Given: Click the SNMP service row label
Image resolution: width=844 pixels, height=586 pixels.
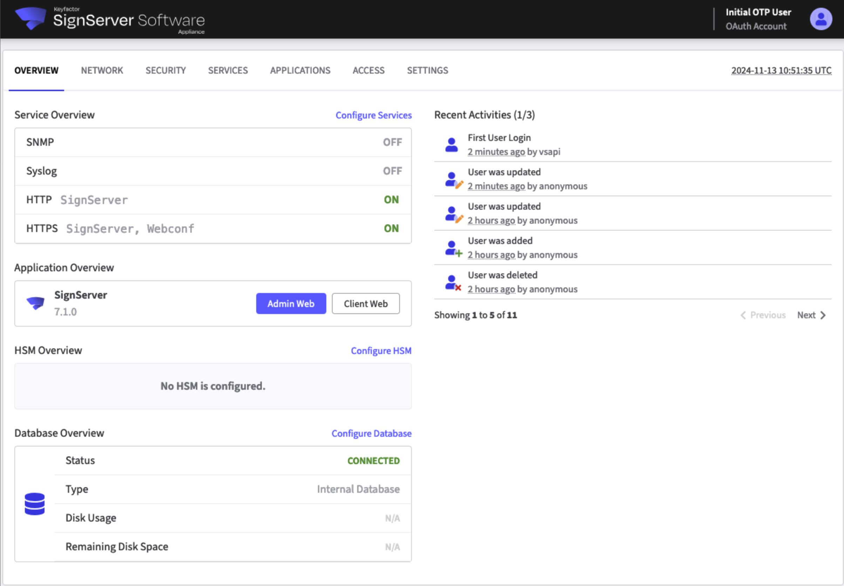Looking at the screenshot, I should 40,142.
